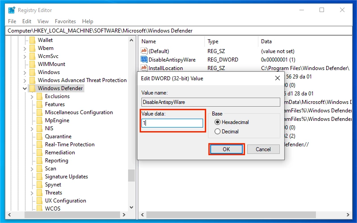
Task: Open the View menu
Action: 43,21
